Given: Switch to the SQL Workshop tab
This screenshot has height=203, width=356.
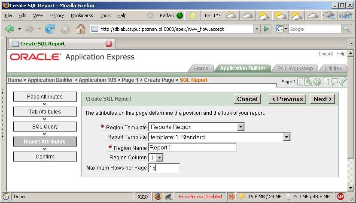Looking at the screenshot, I should tap(295, 69).
